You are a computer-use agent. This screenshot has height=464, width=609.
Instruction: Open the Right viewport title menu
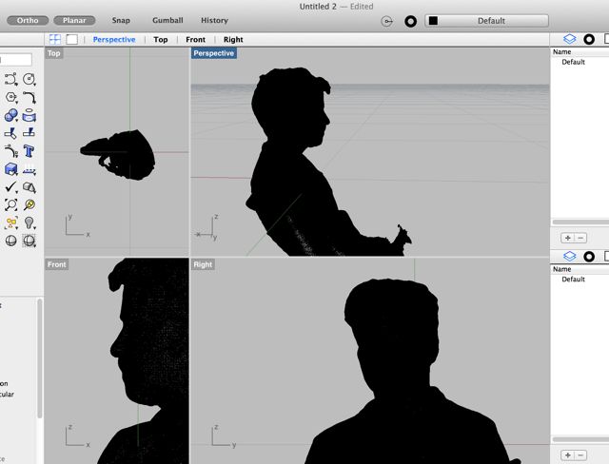pyautogui.click(x=203, y=264)
